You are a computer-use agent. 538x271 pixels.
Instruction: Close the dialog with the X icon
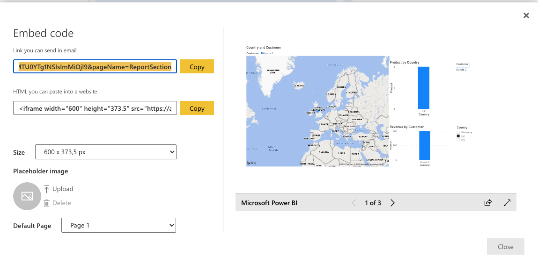(526, 15)
